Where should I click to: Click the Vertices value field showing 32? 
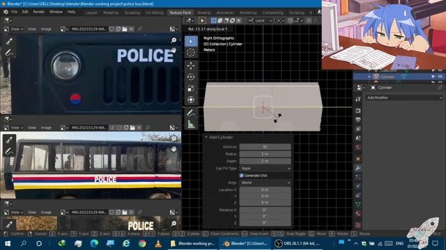click(265, 147)
